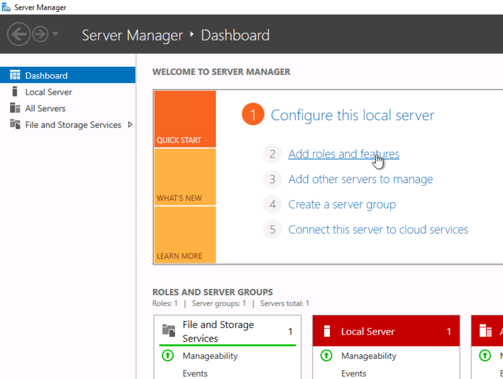
Task: Click the All Servers icon in sidebar
Action: (15, 108)
